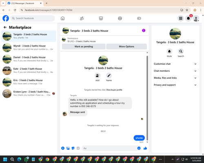Send a thumbs-up like
Screen dimensions: 204x163
(x=145, y=148)
